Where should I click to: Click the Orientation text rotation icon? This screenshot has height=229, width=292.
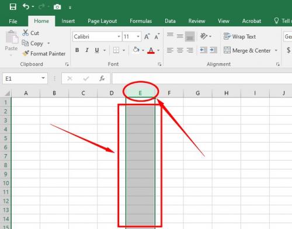coord(204,36)
